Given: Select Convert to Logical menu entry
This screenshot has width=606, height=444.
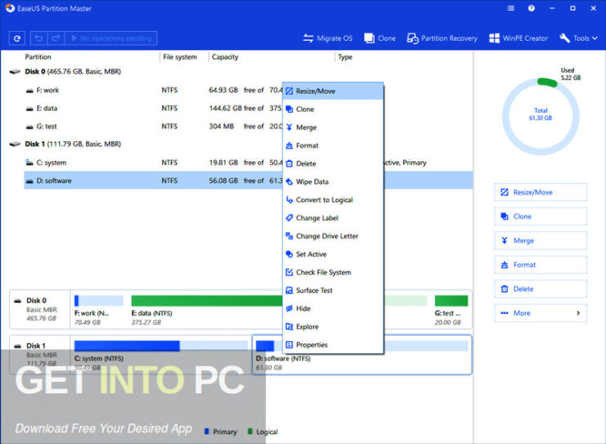Looking at the screenshot, I should (x=333, y=200).
